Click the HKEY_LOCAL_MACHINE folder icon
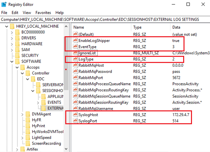This screenshot has width=210, height=152. coord(12,26)
